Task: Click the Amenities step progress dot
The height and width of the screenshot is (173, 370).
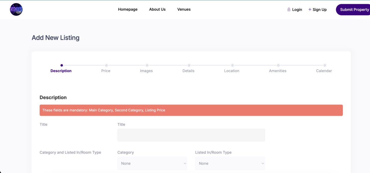Action: click(x=278, y=65)
